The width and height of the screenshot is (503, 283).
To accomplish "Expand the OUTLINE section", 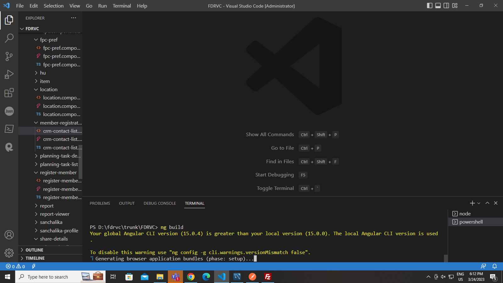I will click(x=34, y=250).
